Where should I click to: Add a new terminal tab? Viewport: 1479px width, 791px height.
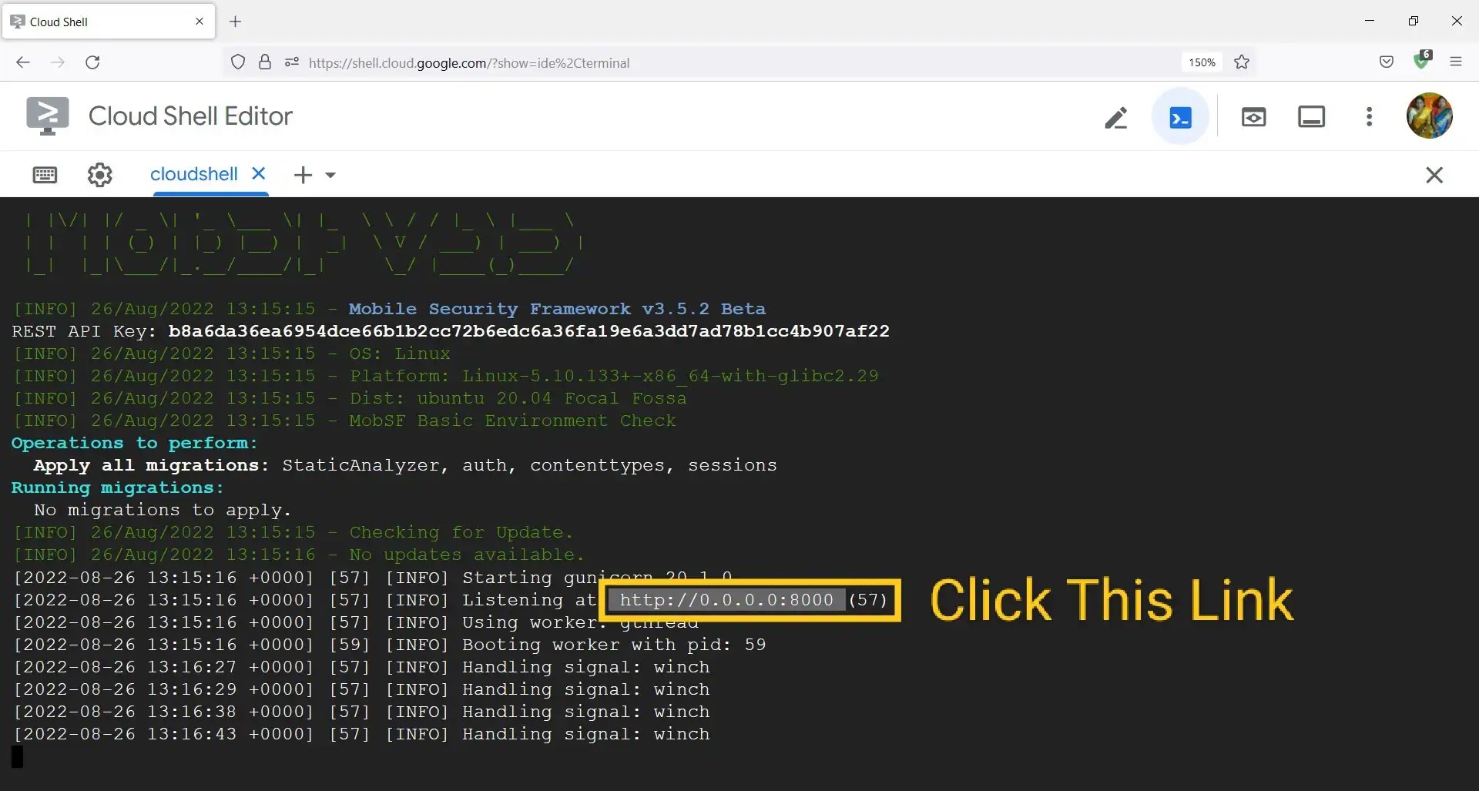(303, 175)
